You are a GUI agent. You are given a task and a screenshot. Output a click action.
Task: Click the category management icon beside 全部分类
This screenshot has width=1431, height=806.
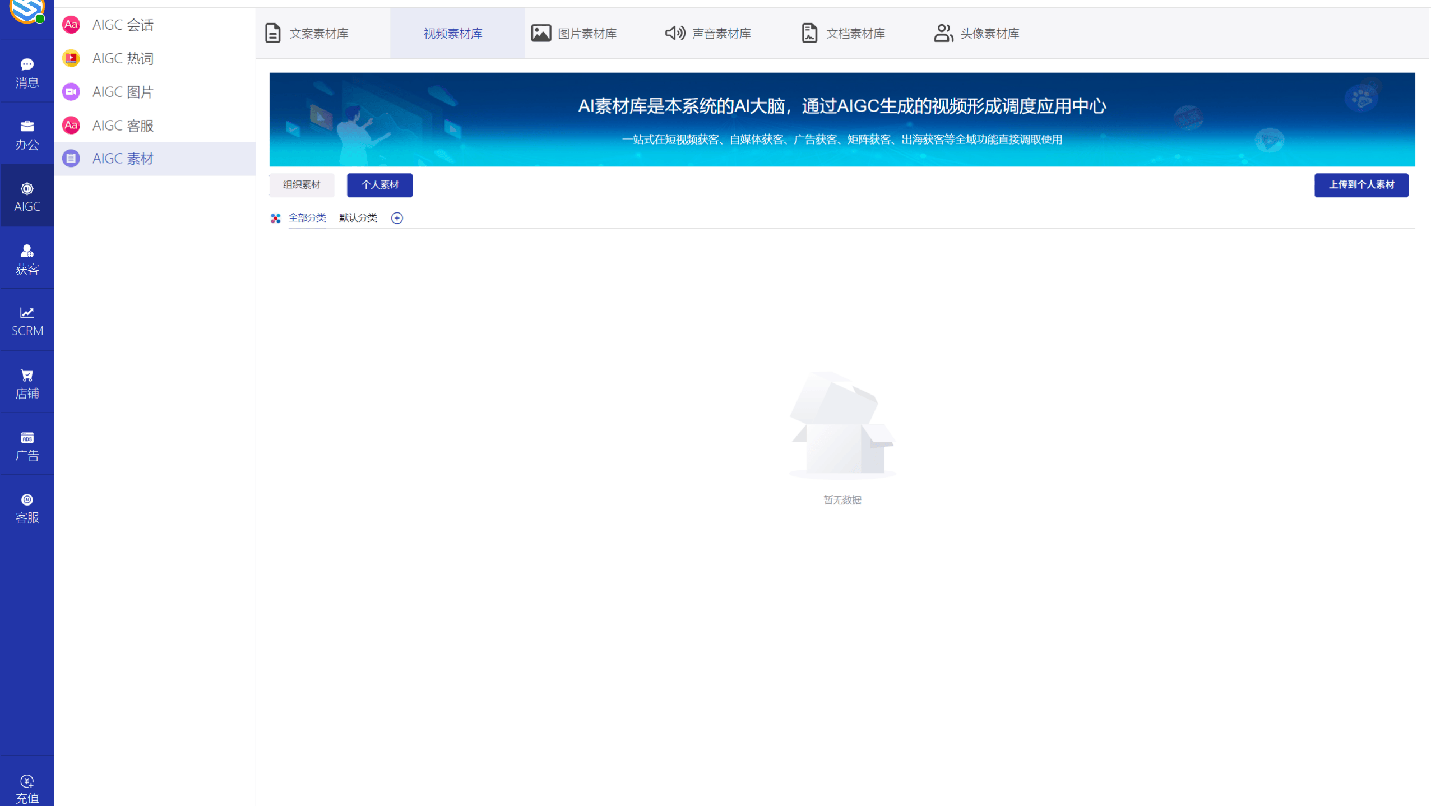275,219
